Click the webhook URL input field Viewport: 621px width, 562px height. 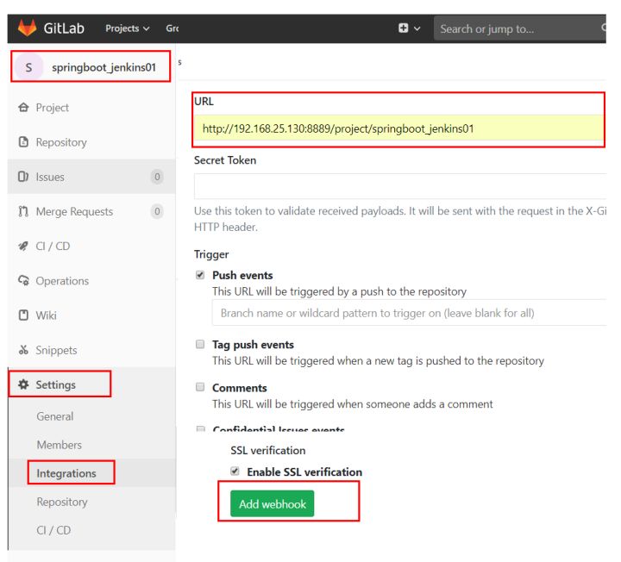pos(399,128)
